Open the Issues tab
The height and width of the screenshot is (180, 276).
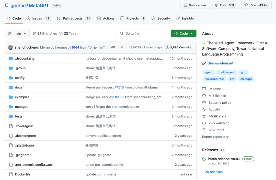[39, 18]
